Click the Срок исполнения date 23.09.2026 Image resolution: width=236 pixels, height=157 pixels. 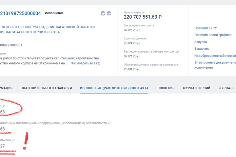coord(132,43)
